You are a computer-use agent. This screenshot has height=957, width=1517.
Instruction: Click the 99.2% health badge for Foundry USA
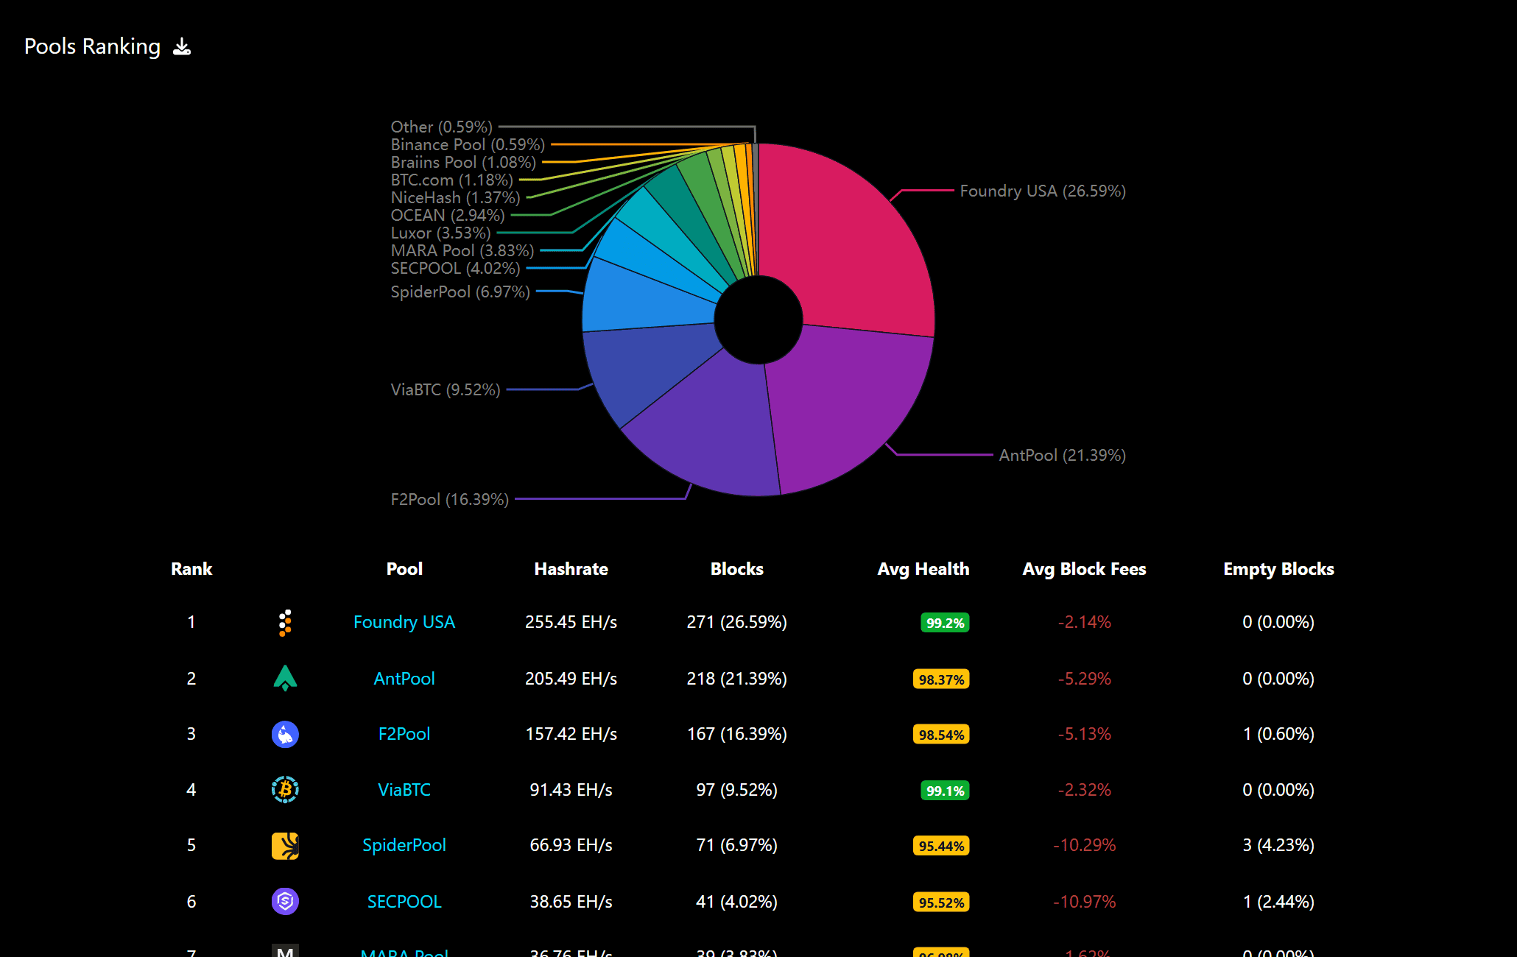(x=945, y=623)
